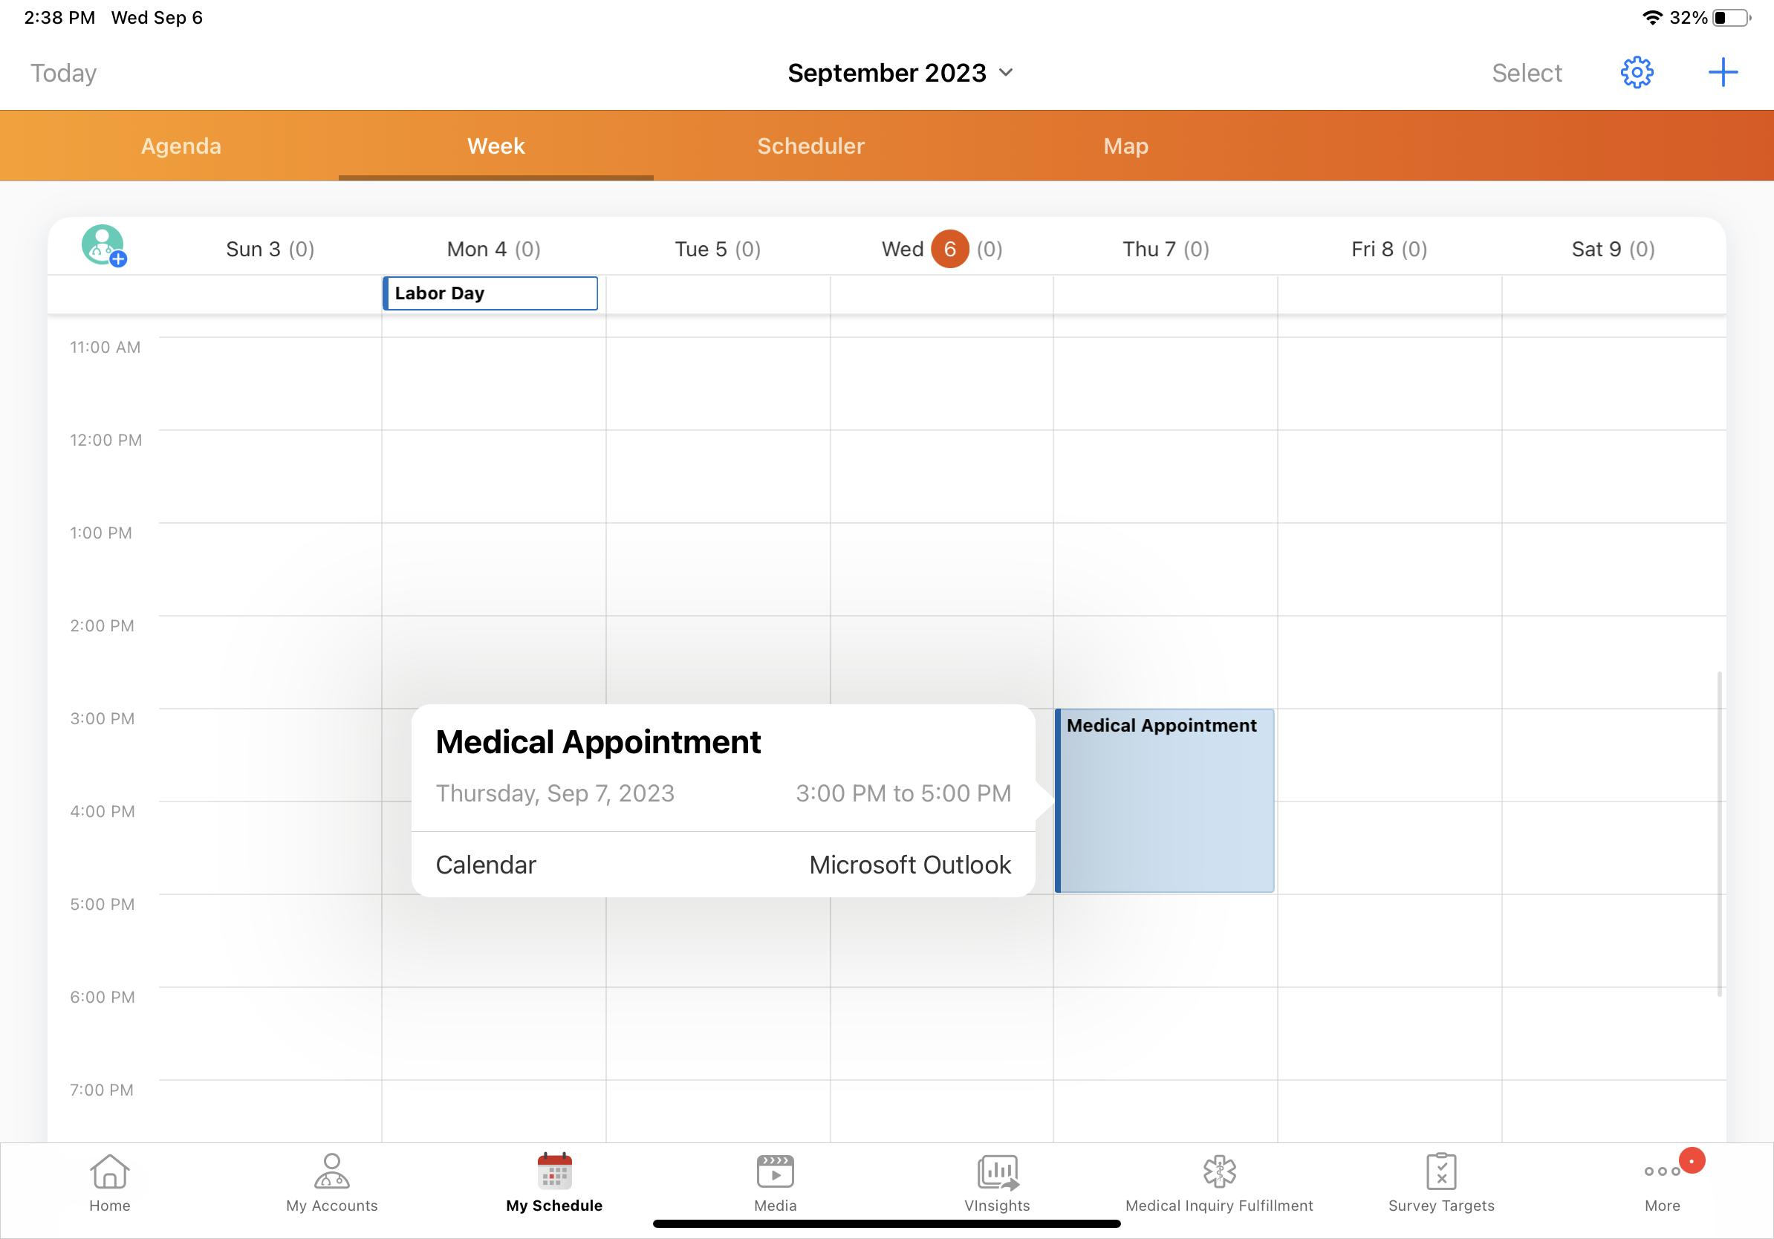Screen dimensions: 1774x1239
Task: Tap the plus icon to add event
Action: 1722,73
